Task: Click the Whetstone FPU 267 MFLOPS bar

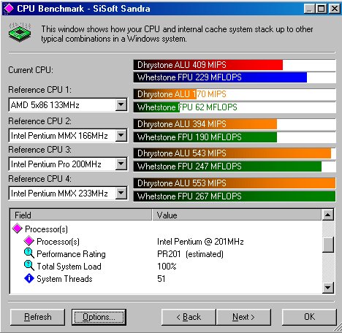Action: 235,196
